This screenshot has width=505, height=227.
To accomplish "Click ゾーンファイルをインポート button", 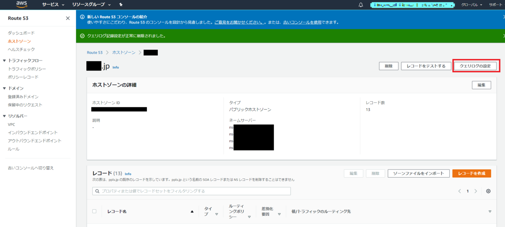I will (x=419, y=174).
